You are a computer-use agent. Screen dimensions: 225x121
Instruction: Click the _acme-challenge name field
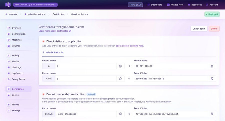pos(86,114)
